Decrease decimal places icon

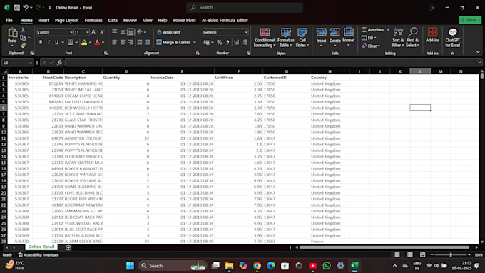pos(245,42)
